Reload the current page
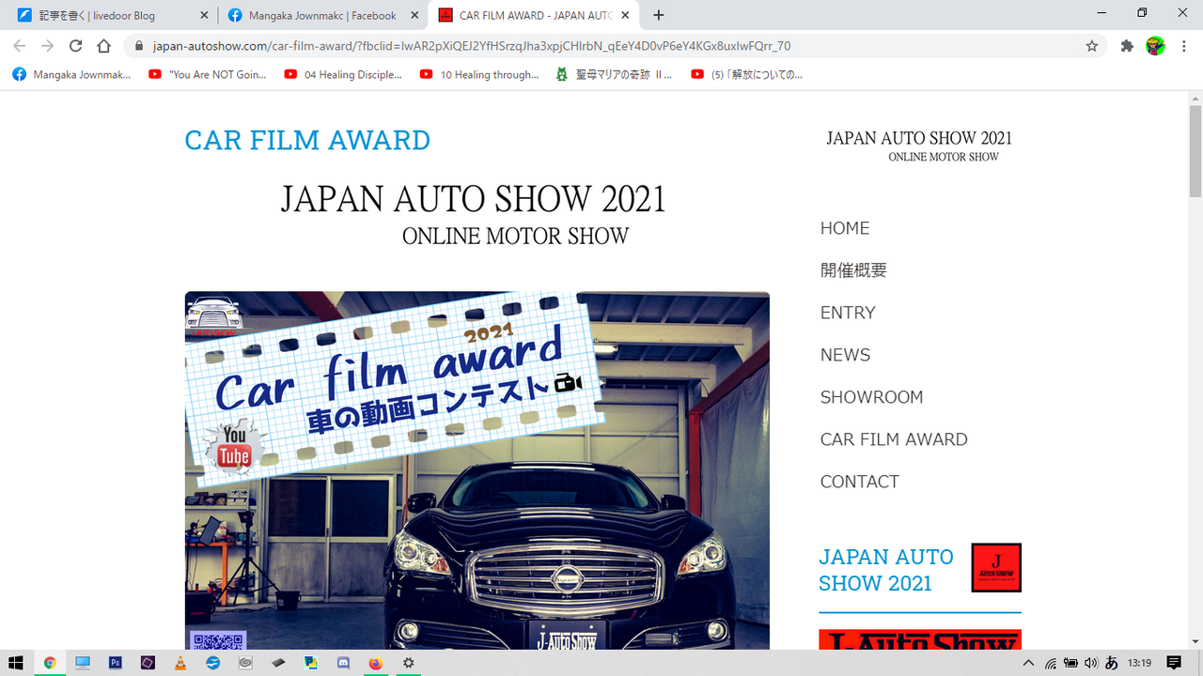 pyautogui.click(x=76, y=46)
